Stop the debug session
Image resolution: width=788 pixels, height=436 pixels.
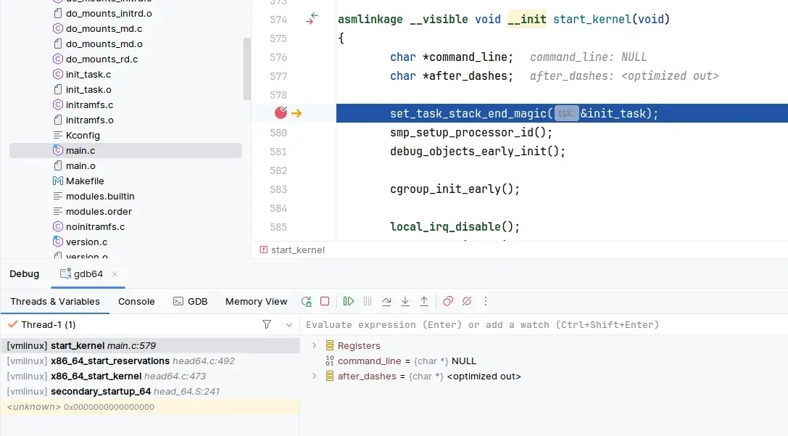pyautogui.click(x=325, y=301)
